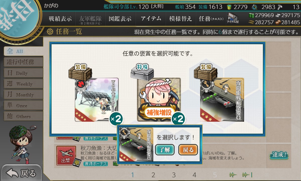The width and height of the screenshot is (301, 181).
Task: Show 単 Once quests tab
Action: (x=23, y=106)
